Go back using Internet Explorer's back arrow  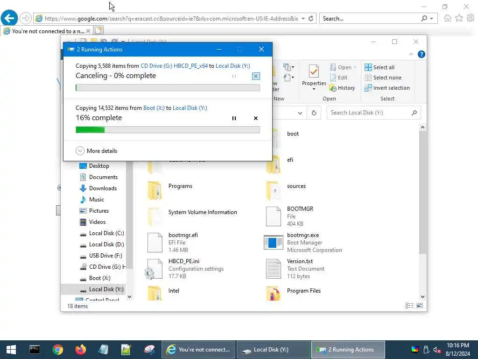pos(9,18)
